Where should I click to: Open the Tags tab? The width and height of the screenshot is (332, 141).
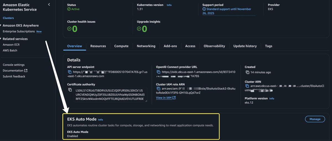(269, 46)
